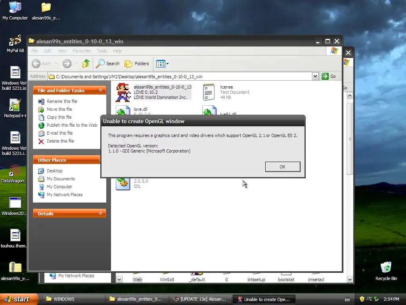Click the Forward navigation arrow
The image size is (406, 305).
pyautogui.click(x=67, y=64)
